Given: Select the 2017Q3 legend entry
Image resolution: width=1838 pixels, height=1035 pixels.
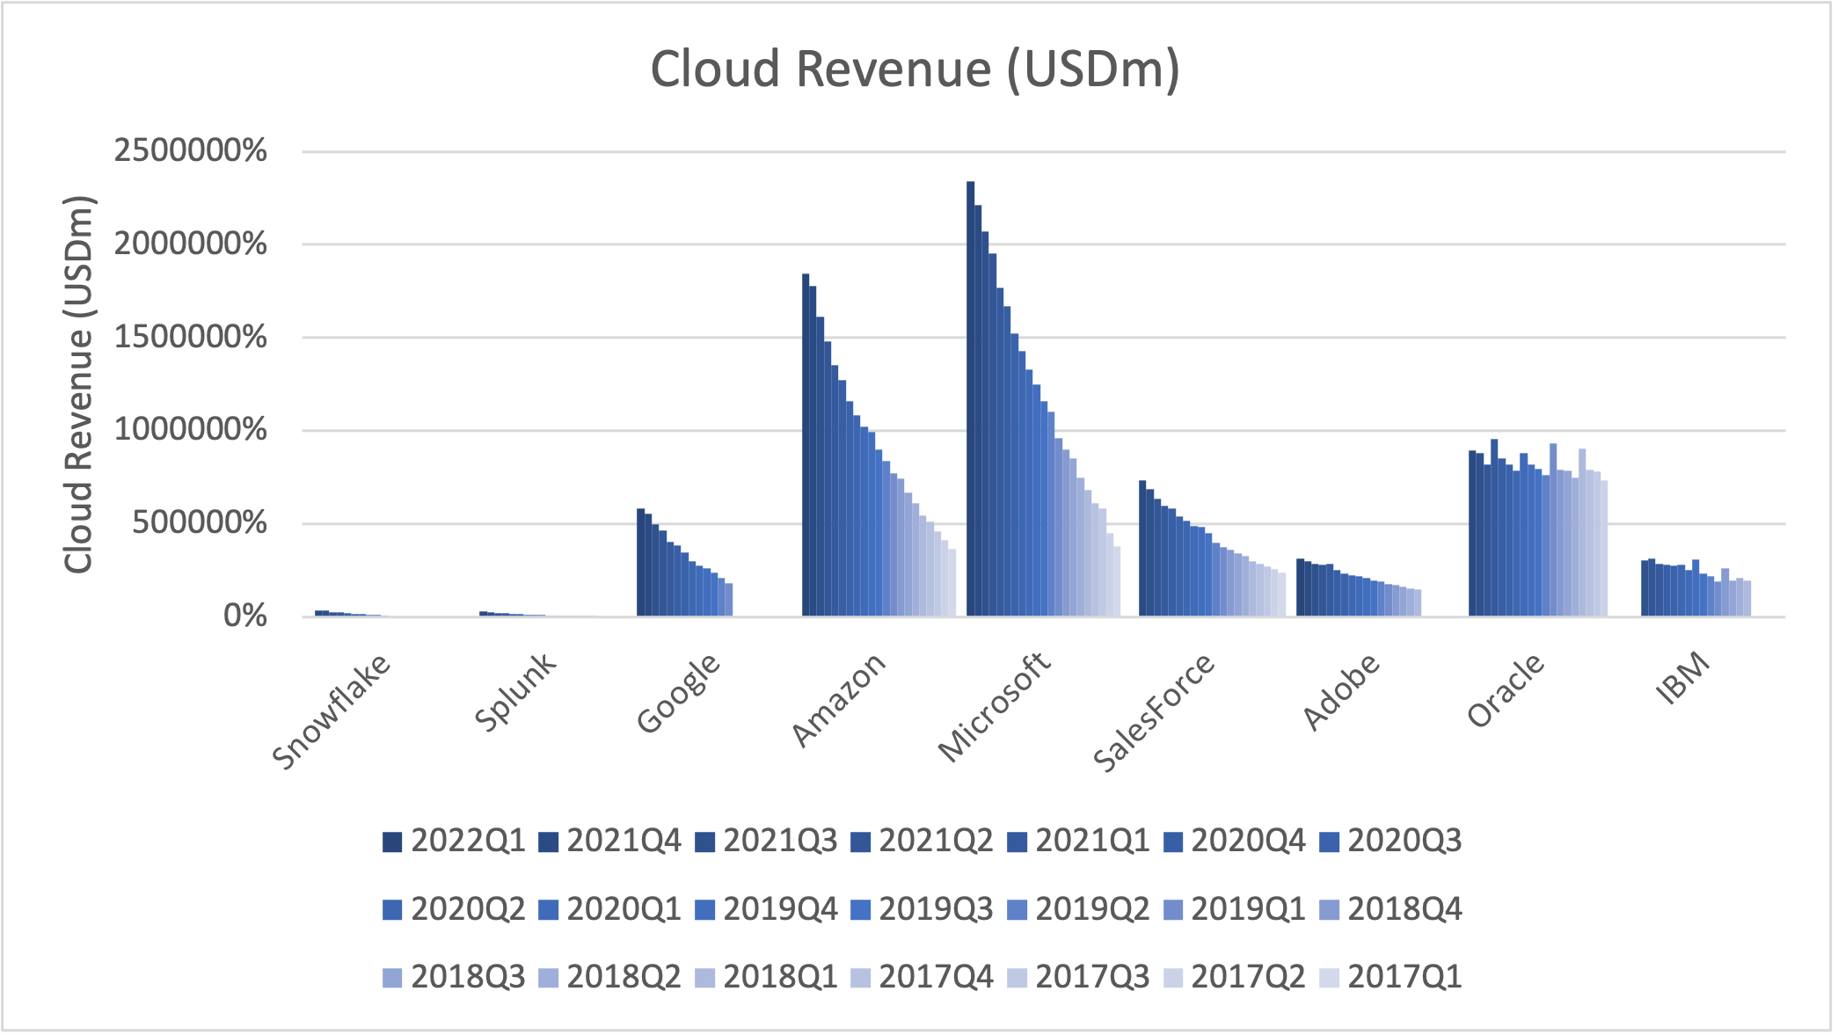Looking at the screenshot, I should tap(1078, 977).
